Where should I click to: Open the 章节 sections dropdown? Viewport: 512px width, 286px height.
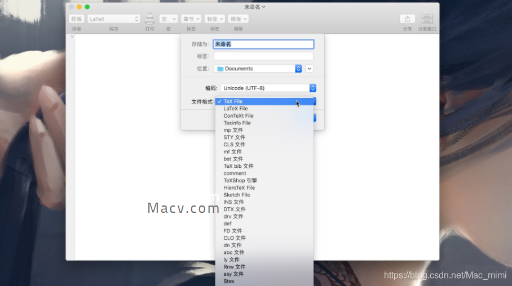(x=191, y=19)
